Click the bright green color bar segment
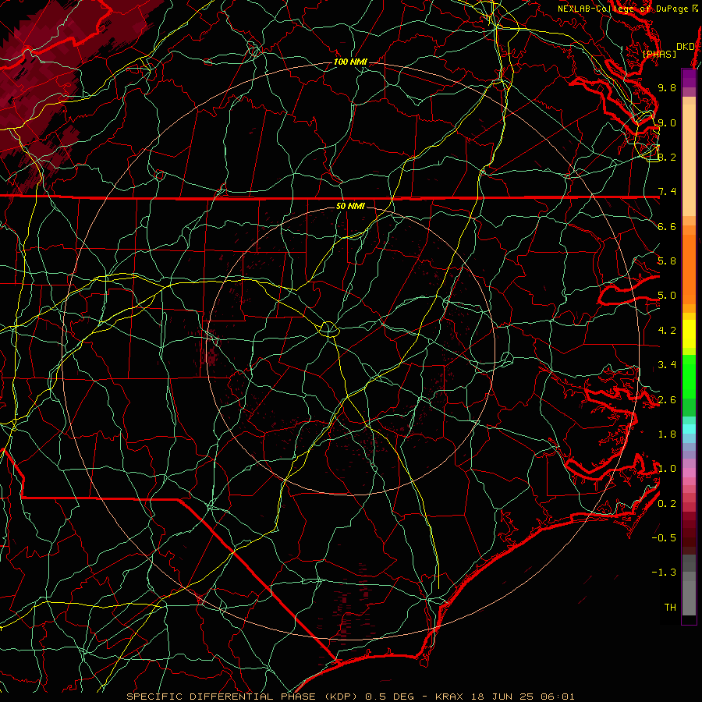Image resolution: width=702 pixels, height=702 pixels. click(689, 376)
